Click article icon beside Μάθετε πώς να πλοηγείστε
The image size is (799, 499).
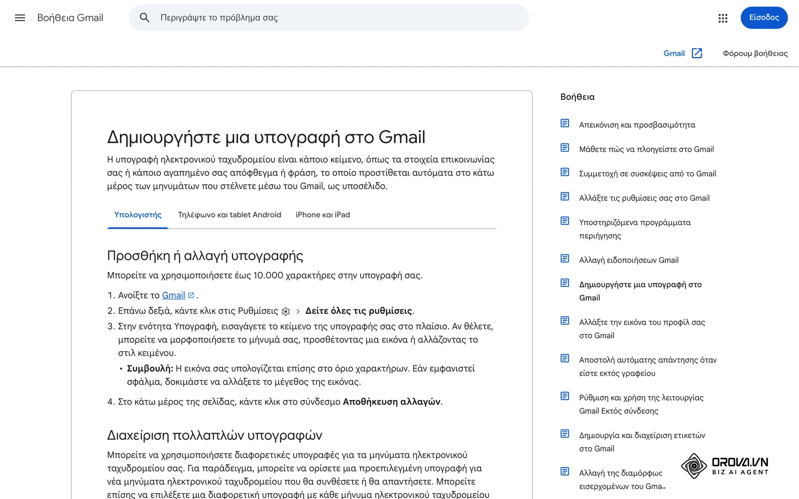click(x=565, y=148)
